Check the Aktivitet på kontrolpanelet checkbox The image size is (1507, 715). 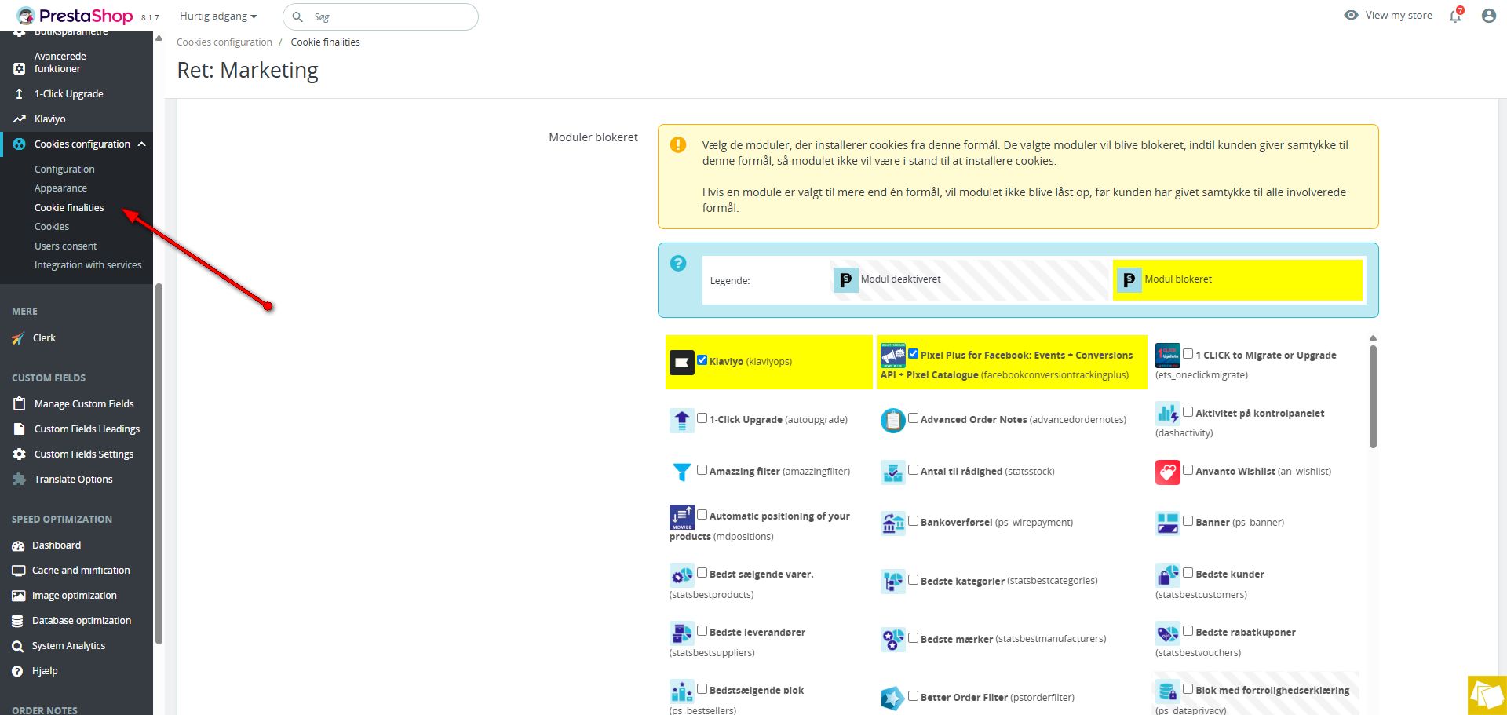tap(1188, 412)
